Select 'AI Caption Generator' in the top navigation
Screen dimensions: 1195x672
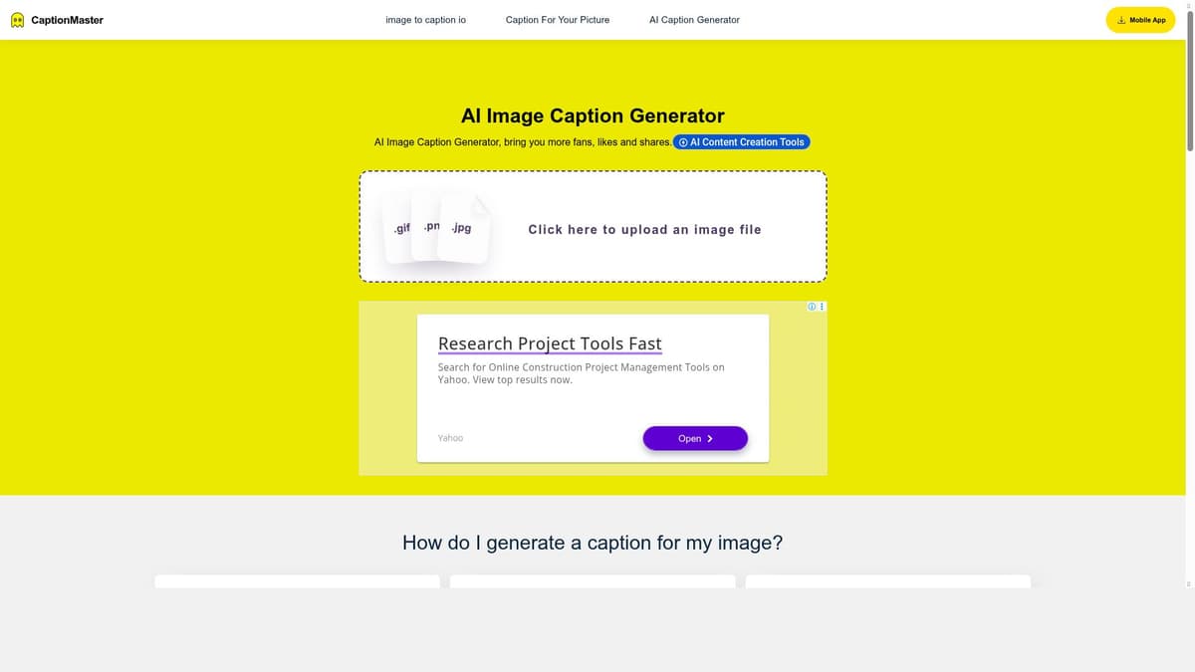coord(694,20)
